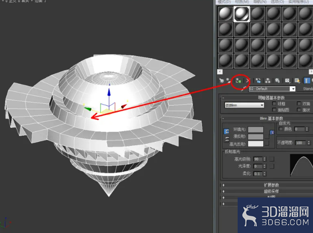Toggle Show Shaded Material in Viewport icon
Image resolution: width=313 pixels, height=233 pixels.
pyautogui.click(x=297, y=81)
